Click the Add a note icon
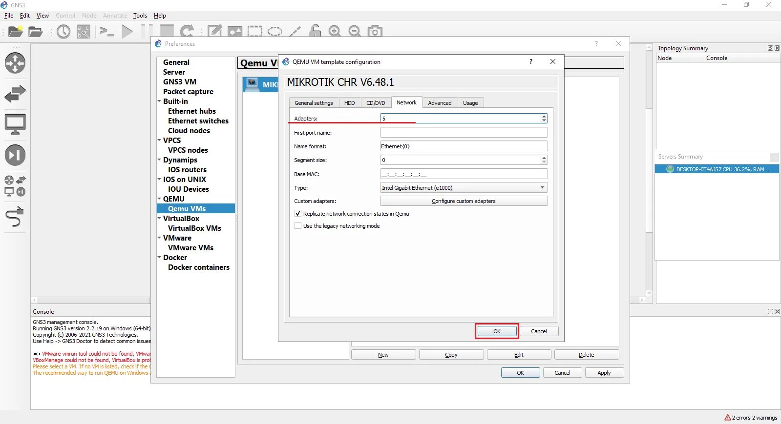This screenshot has width=781, height=424. coord(214,31)
